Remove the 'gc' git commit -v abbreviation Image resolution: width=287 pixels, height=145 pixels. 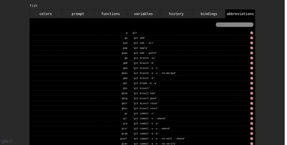click(x=252, y=113)
